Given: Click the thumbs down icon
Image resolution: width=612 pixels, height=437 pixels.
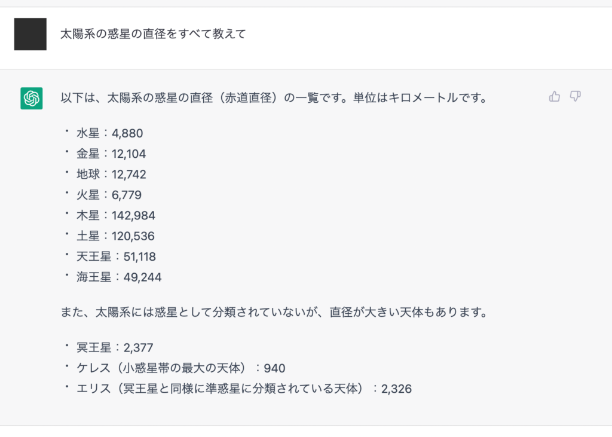Looking at the screenshot, I should (576, 96).
